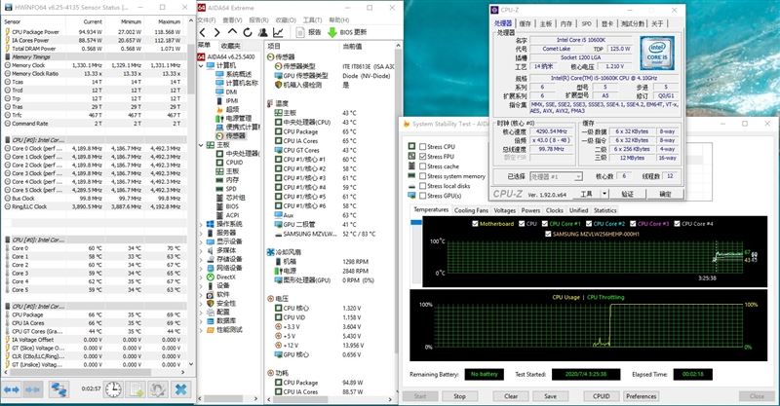Toggle SAMSUNG MZVLW256HEHP graph checkbox
Image resolution: width=780 pixels, height=406 pixels.
click(x=548, y=234)
